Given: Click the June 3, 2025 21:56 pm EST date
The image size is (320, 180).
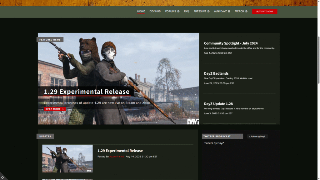Looking at the screenshot, I should coord(218,113).
